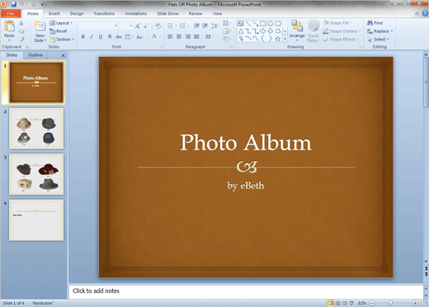Click the notes pane text field
Viewport: 429px width, 307px height.
[246, 291]
